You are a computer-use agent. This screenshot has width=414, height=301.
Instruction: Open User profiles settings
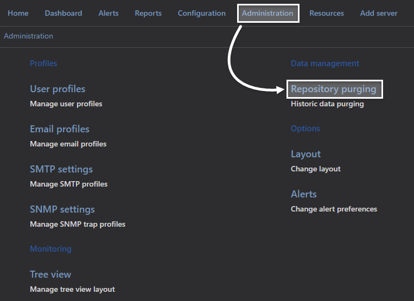point(58,89)
